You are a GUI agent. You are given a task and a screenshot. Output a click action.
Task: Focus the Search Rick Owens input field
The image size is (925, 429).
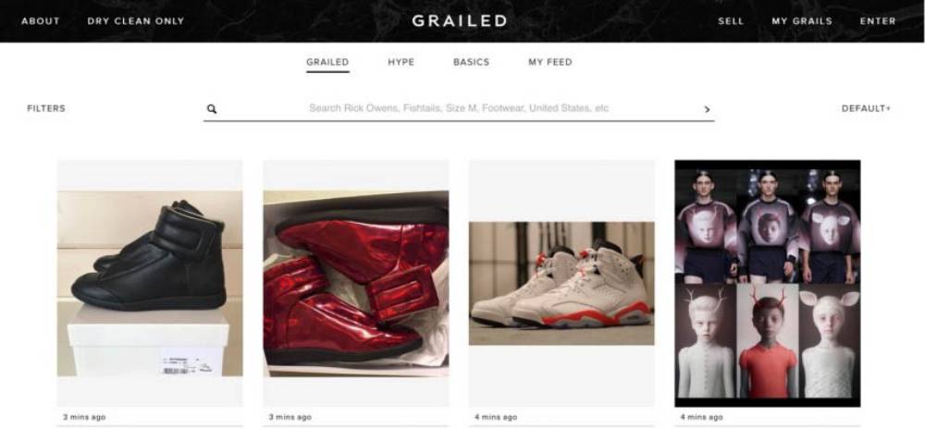click(x=459, y=108)
